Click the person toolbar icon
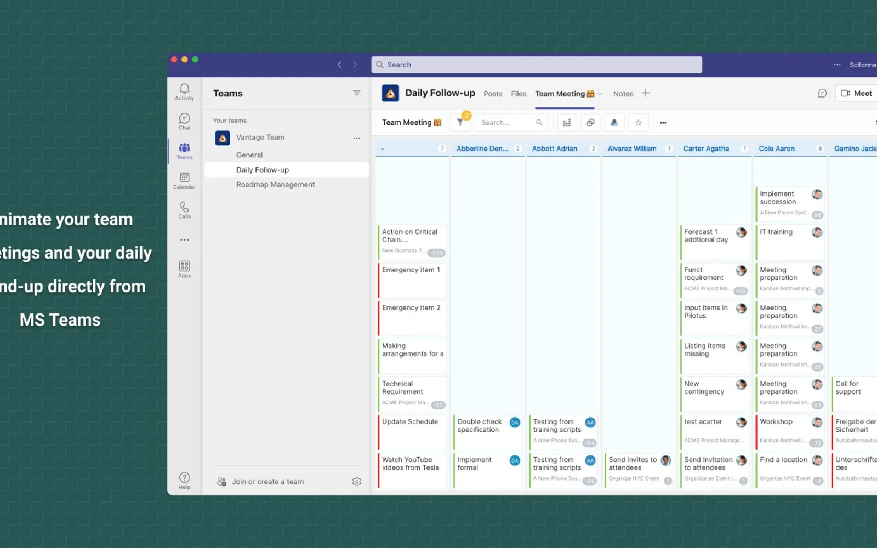Screen dimensions: 877x548 tap(614, 123)
